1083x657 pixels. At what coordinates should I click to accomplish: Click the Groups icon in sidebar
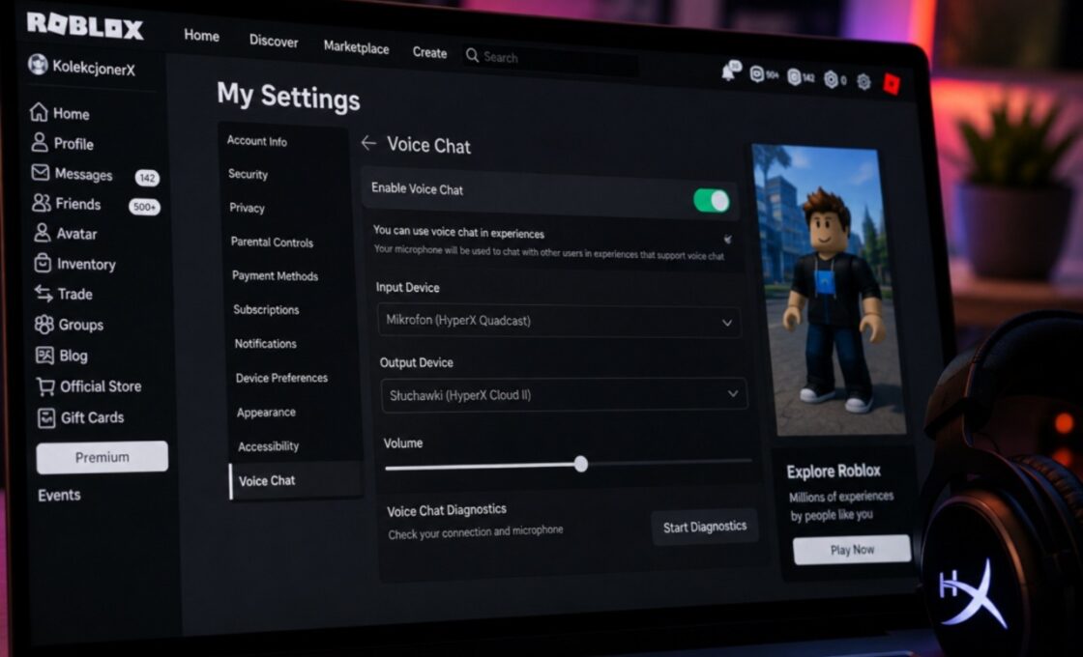pos(44,324)
